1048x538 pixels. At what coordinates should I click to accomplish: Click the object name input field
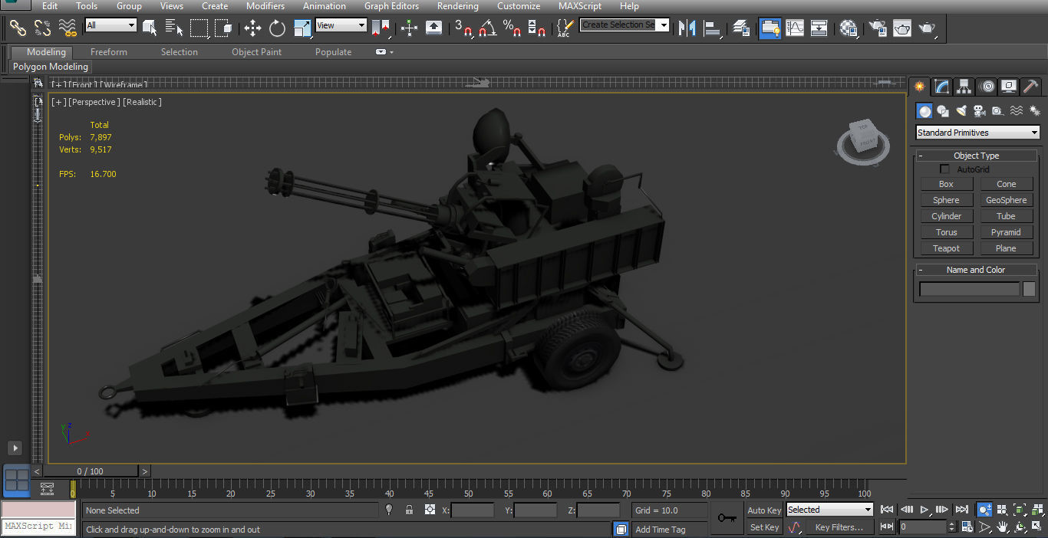point(970,289)
